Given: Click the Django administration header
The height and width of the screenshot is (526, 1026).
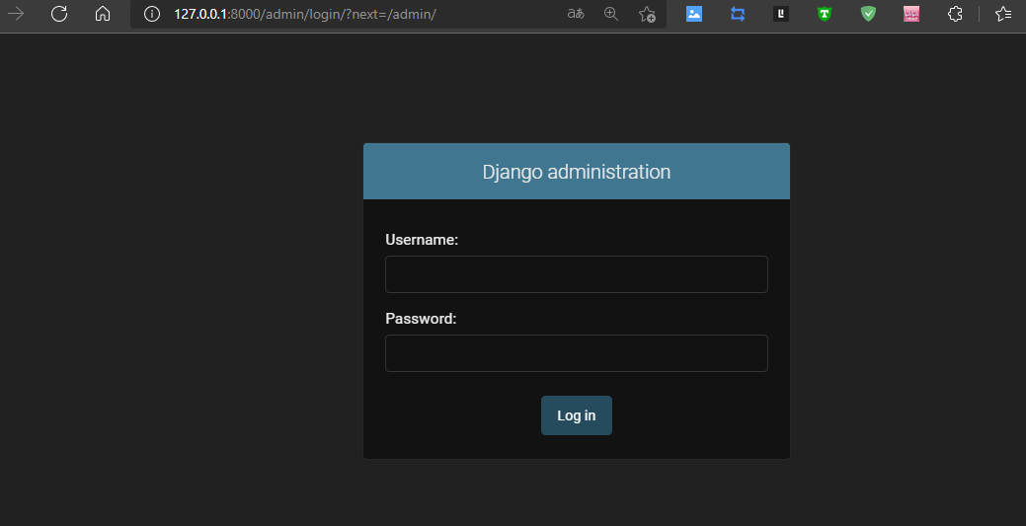Looking at the screenshot, I should pyautogui.click(x=576, y=172).
